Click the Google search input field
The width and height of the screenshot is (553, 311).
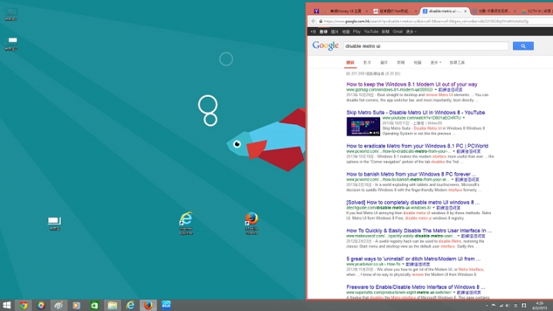tap(426, 46)
